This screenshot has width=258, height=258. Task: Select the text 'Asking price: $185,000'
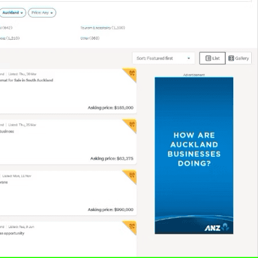(x=111, y=108)
